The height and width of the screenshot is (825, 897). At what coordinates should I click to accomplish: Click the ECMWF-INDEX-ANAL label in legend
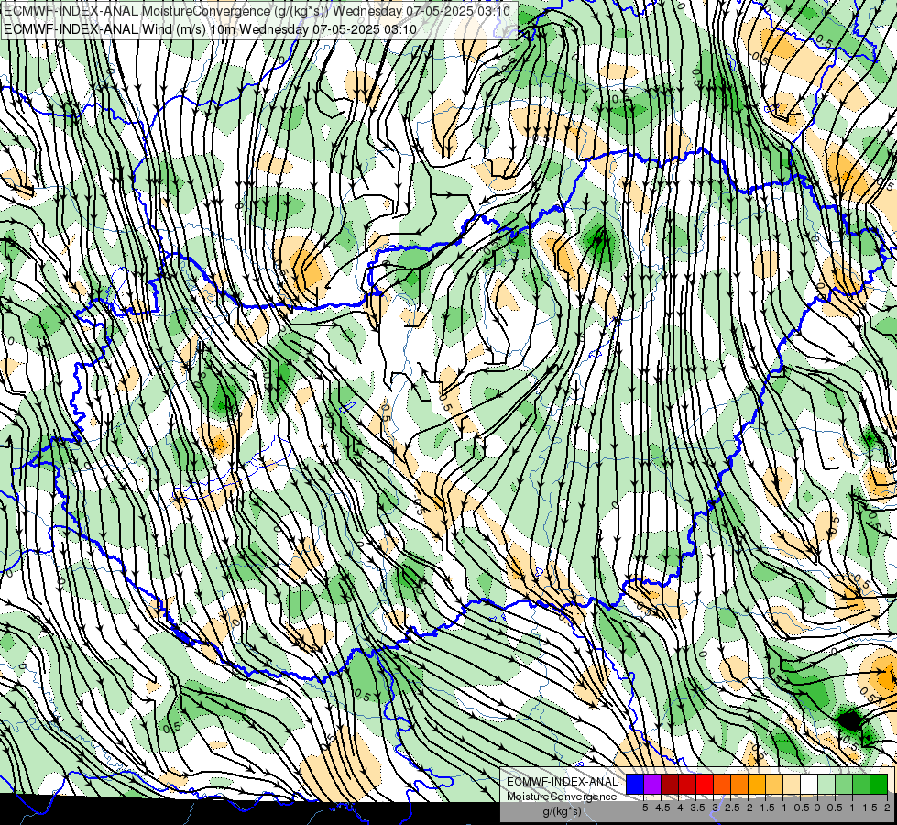coord(563,782)
